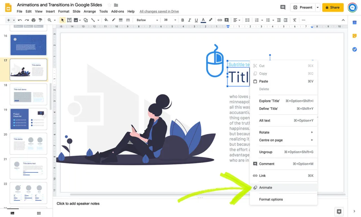Open the Google account avatar
The image size is (361, 217).
click(x=352, y=7)
